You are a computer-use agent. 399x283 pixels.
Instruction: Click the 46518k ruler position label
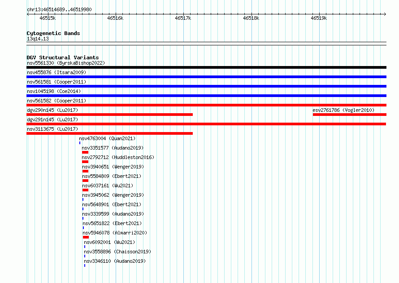point(251,18)
